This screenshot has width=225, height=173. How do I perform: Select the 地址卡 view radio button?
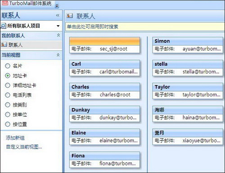click(x=8, y=76)
